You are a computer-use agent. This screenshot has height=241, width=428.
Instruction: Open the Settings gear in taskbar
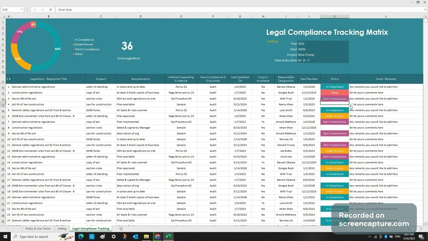coord(114,237)
